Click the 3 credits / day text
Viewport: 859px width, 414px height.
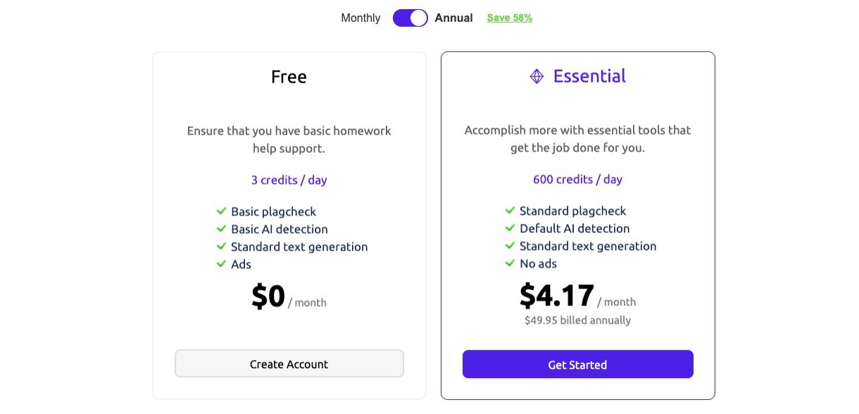(x=289, y=180)
